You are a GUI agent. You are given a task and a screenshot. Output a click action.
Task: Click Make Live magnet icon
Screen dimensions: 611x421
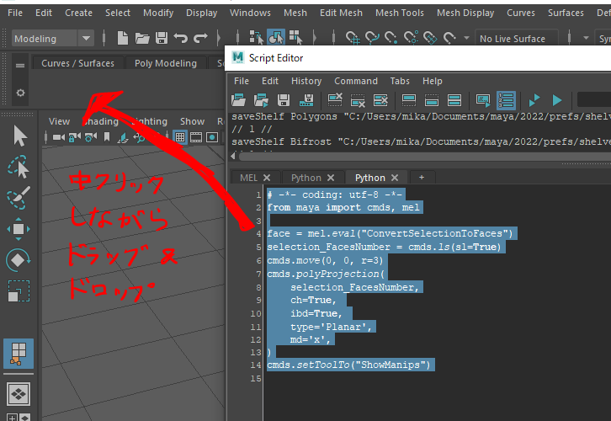pyautogui.click(x=449, y=38)
